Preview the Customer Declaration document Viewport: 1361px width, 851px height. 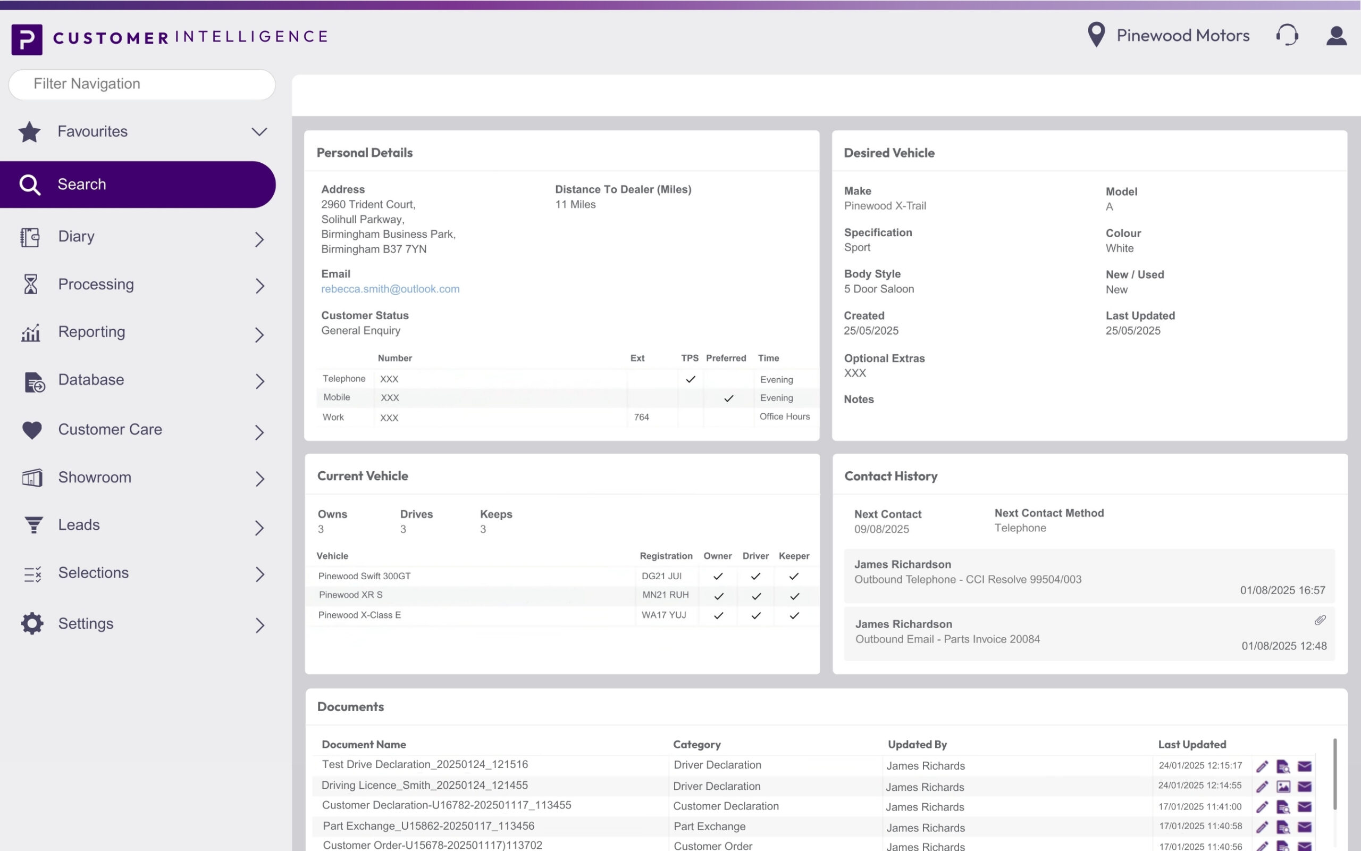[1283, 807]
